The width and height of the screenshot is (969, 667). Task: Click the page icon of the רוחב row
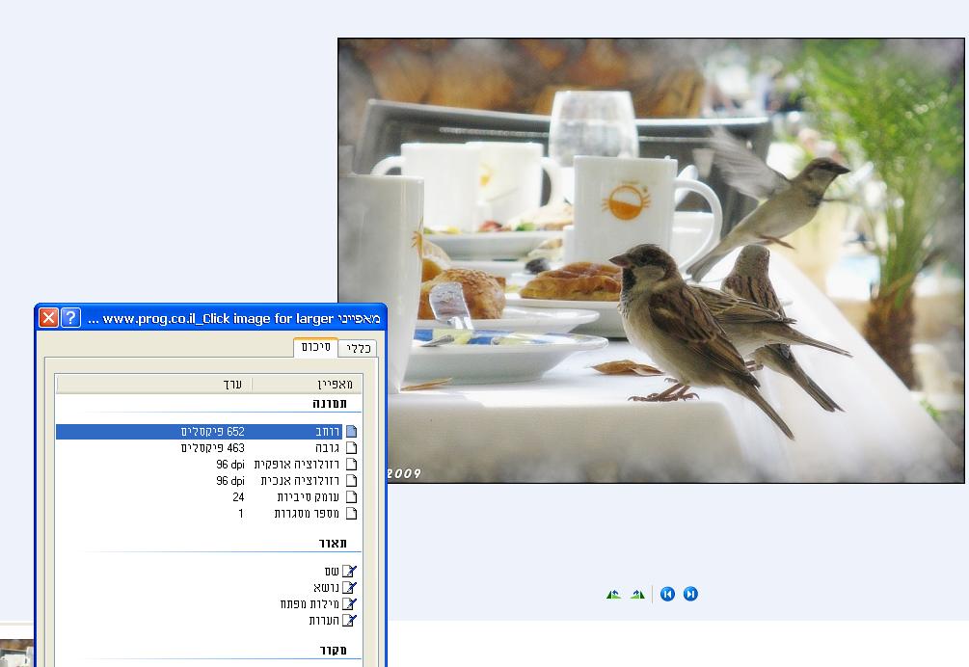351,431
